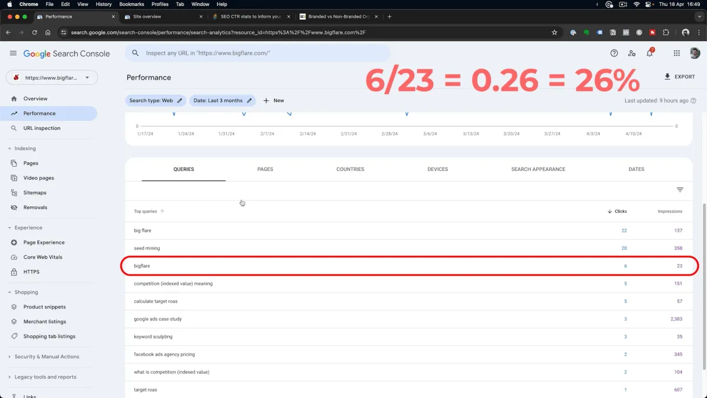The width and height of the screenshot is (707, 398).
Task: Open Merchant listings in sidebar
Action: pos(49,321)
